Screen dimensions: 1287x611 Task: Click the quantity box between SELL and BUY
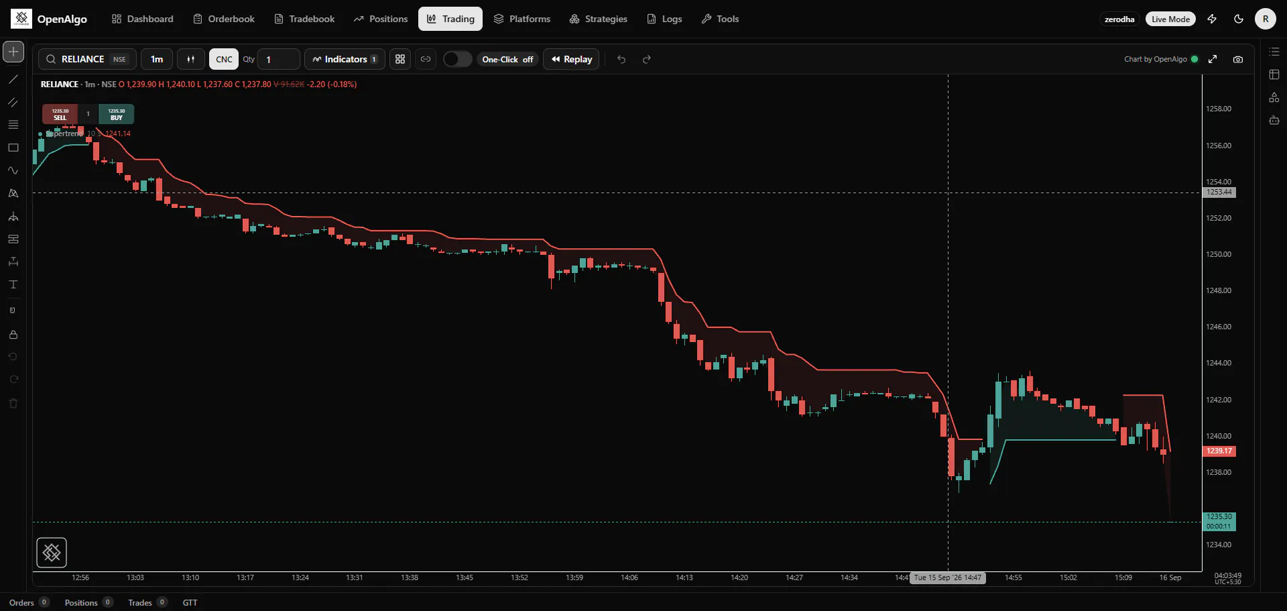point(88,114)
